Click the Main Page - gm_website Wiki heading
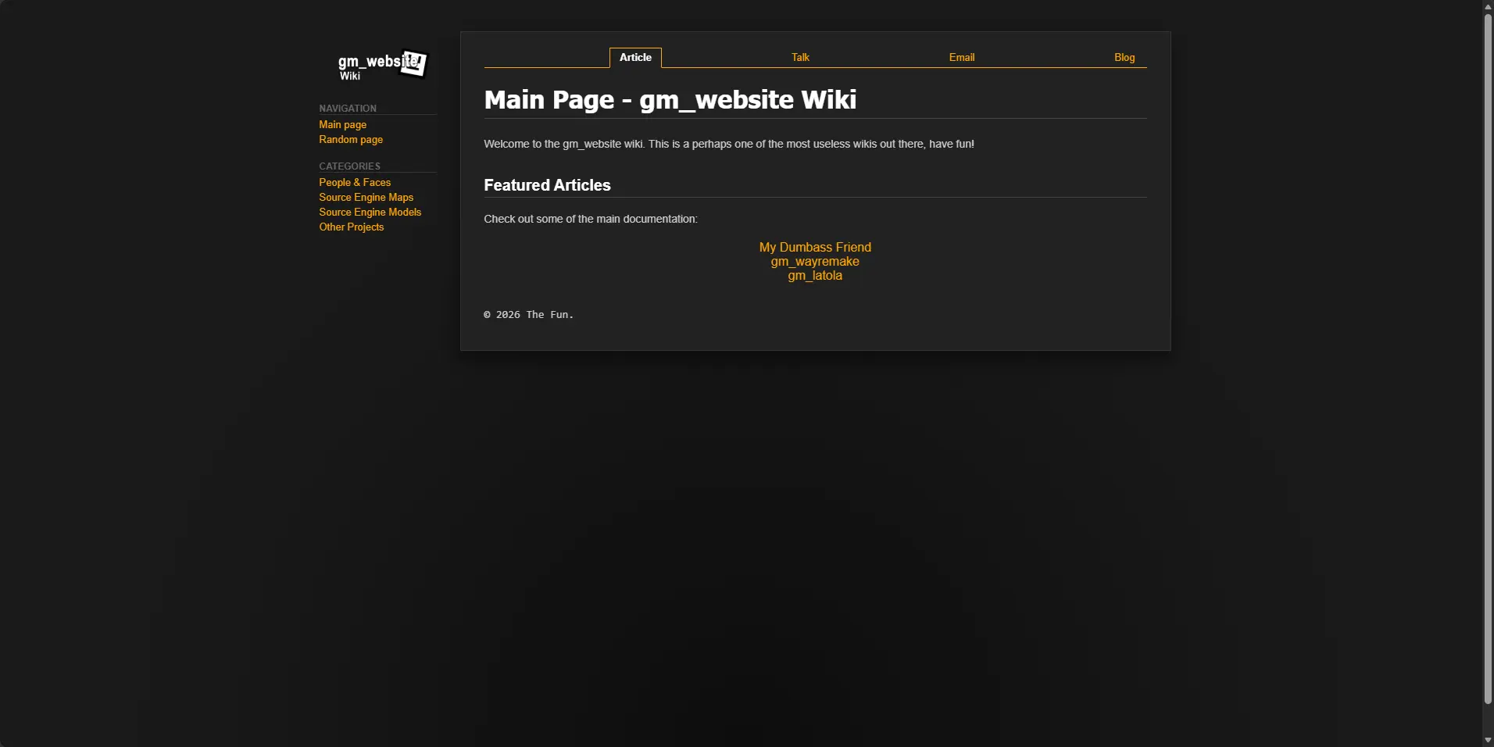Image resolution: width=1494 pixels, height=747 pixels. click(x=670, y=100)
